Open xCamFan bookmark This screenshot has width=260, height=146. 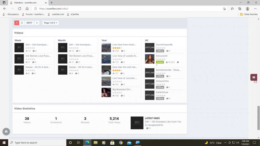click(73, 14)
